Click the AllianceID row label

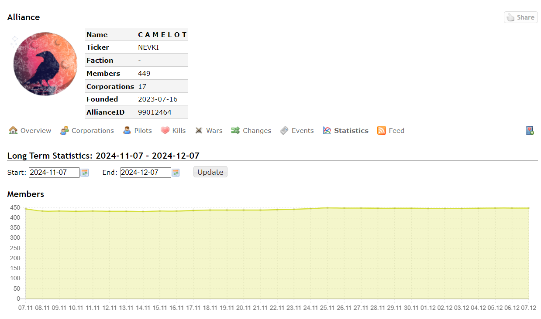[x=106, y=112]
